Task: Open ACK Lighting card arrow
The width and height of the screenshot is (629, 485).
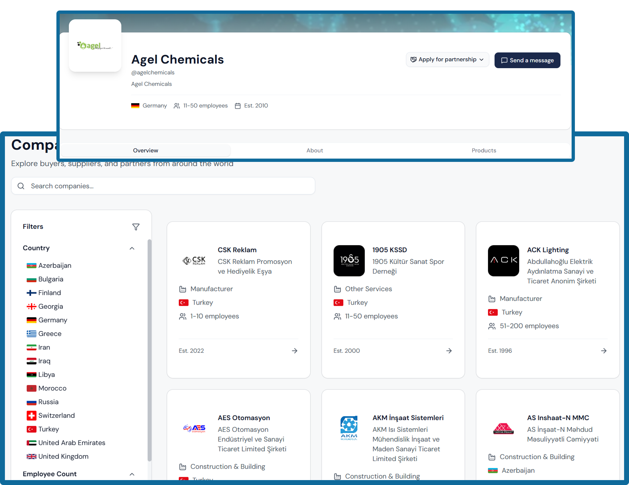Action: 604,351
